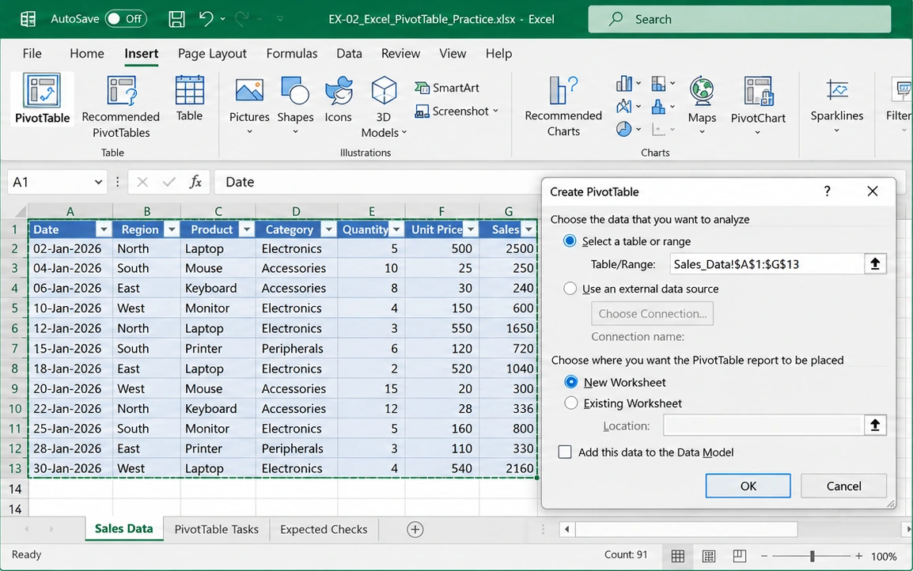Select cell with 'Peripherals' in row 7
Image resolution: width=913 pixels, height=571 pixels.
[x=296, y=349]
